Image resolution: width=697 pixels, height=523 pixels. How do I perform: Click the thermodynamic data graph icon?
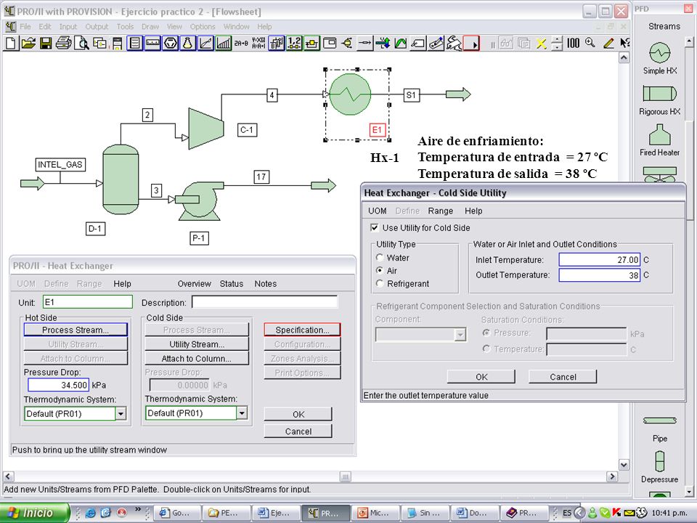tap(205, 43)
